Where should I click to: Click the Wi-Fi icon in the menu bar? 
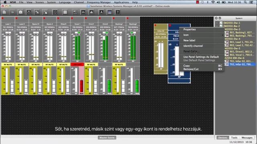[213, 2]
